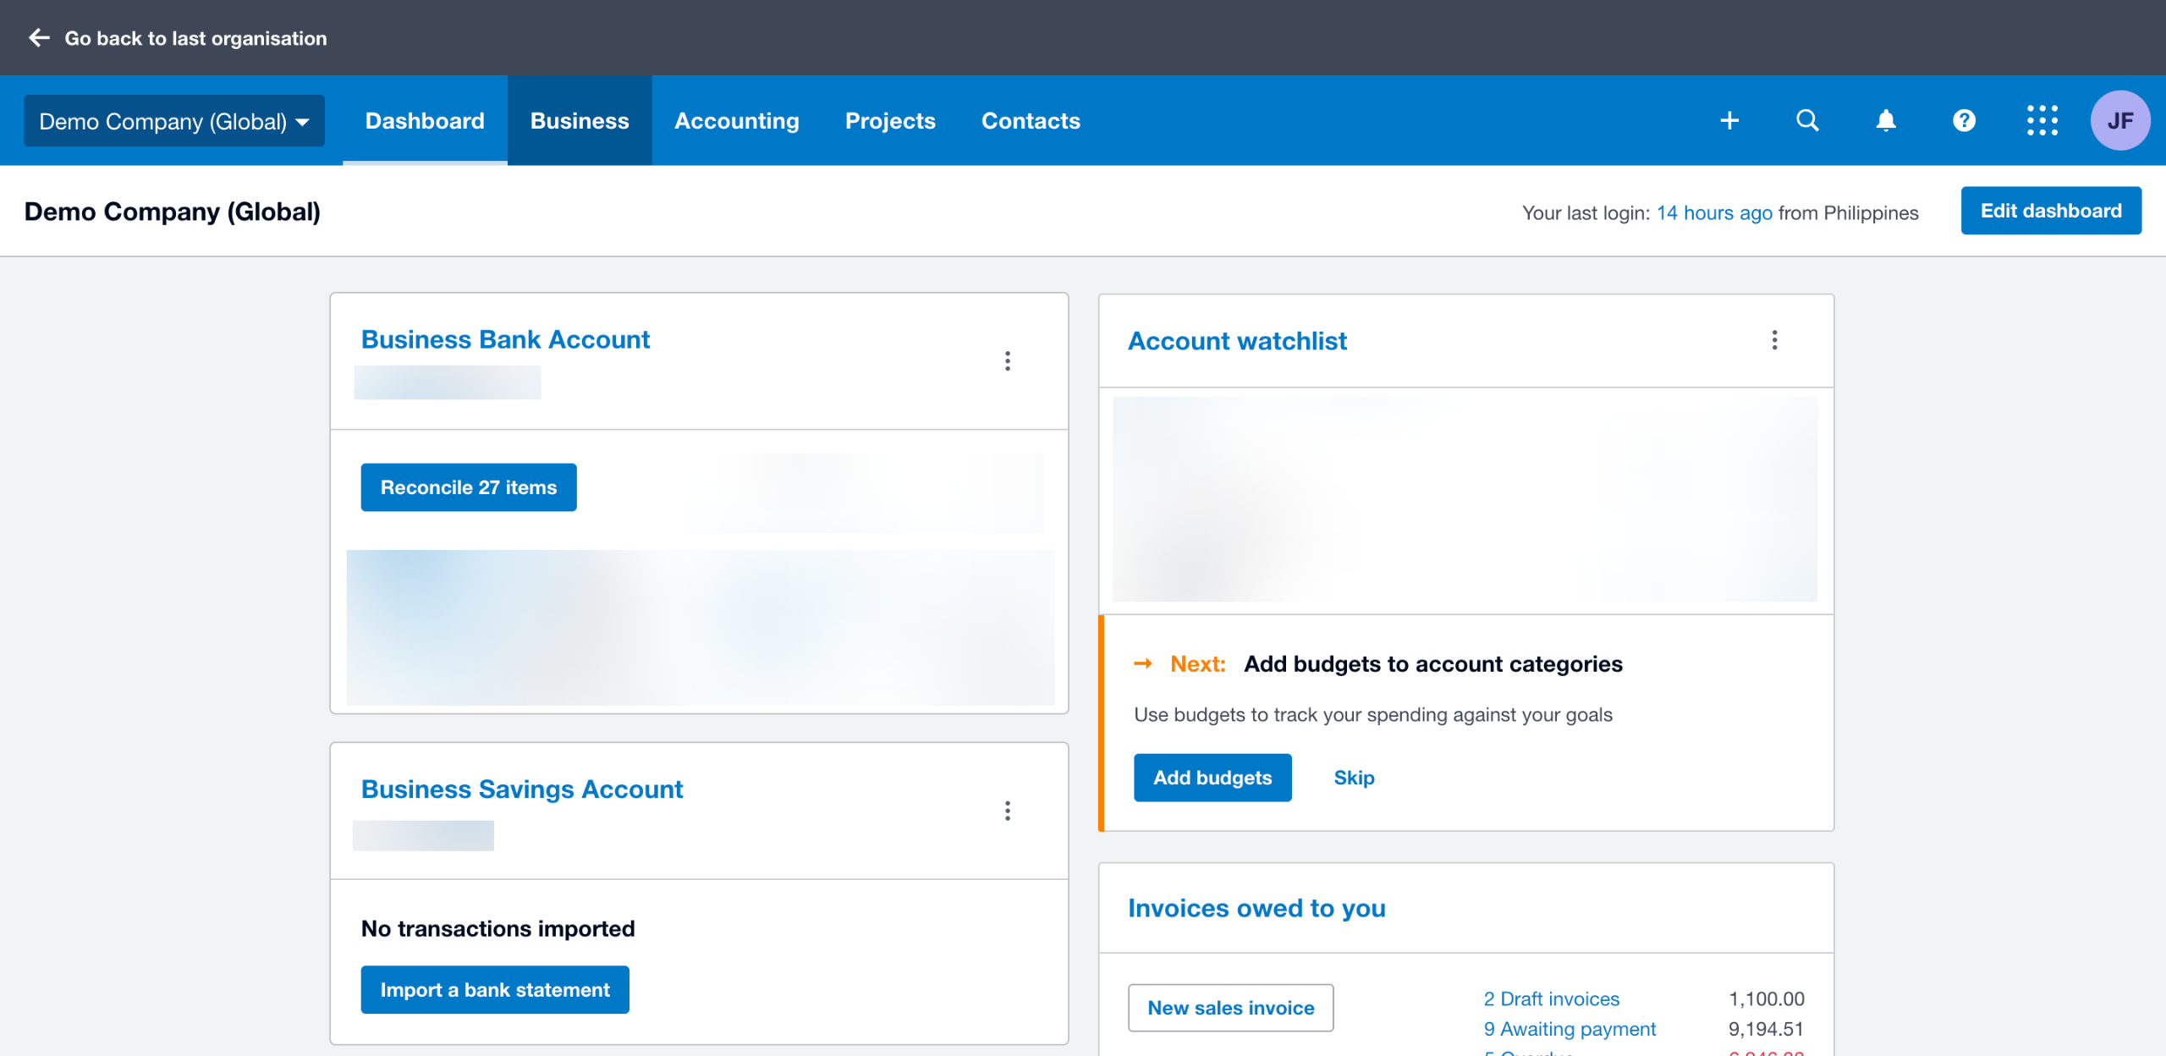This screenshot has height=1056, width=2166.
Task: Open the 2 Draft invoices link
Action: pyautogui.click(x=1551, y=999)
